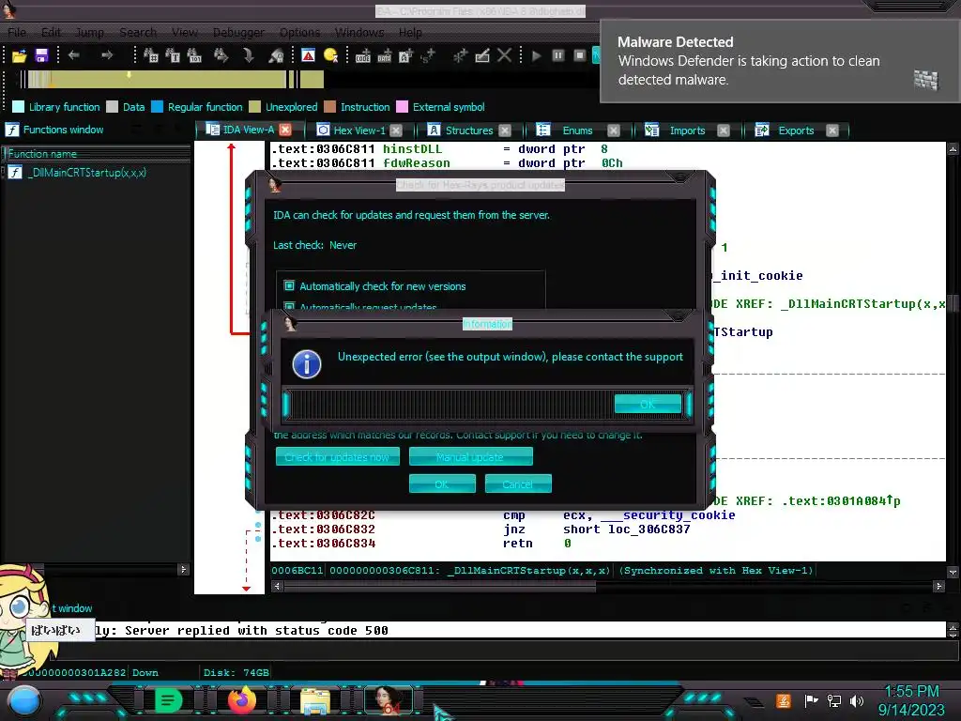
Task: Open the Windows menu
Action: coord(359,32)
